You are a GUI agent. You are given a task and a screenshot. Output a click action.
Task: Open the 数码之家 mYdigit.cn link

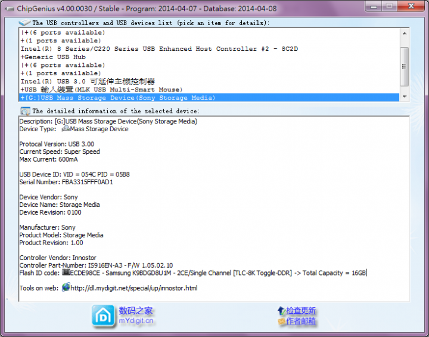(x=136, y=316)
